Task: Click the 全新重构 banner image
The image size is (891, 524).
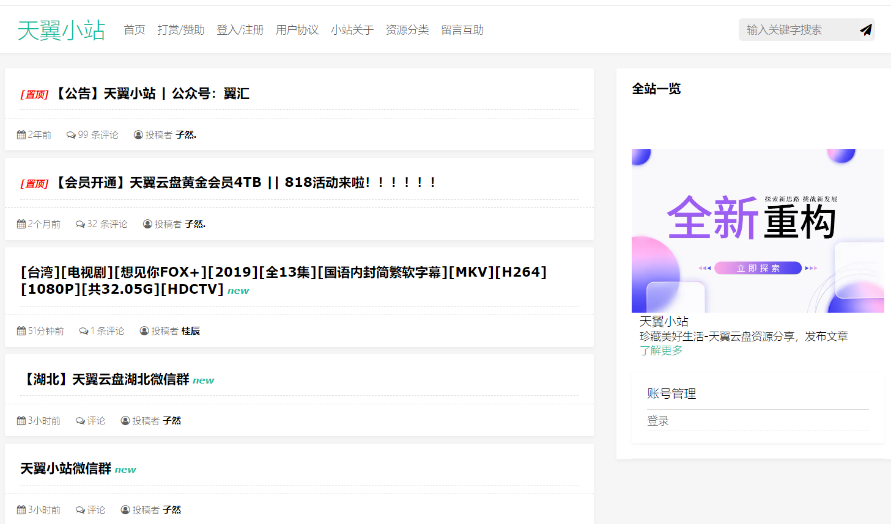Action: point(758,231)
